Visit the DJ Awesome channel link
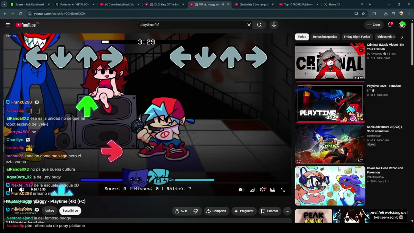 pyautogui.click(x=375, y=54)
